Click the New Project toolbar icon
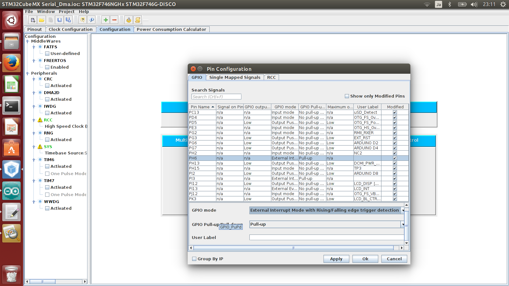Screen dimensions: 509x286 [33, 20]
